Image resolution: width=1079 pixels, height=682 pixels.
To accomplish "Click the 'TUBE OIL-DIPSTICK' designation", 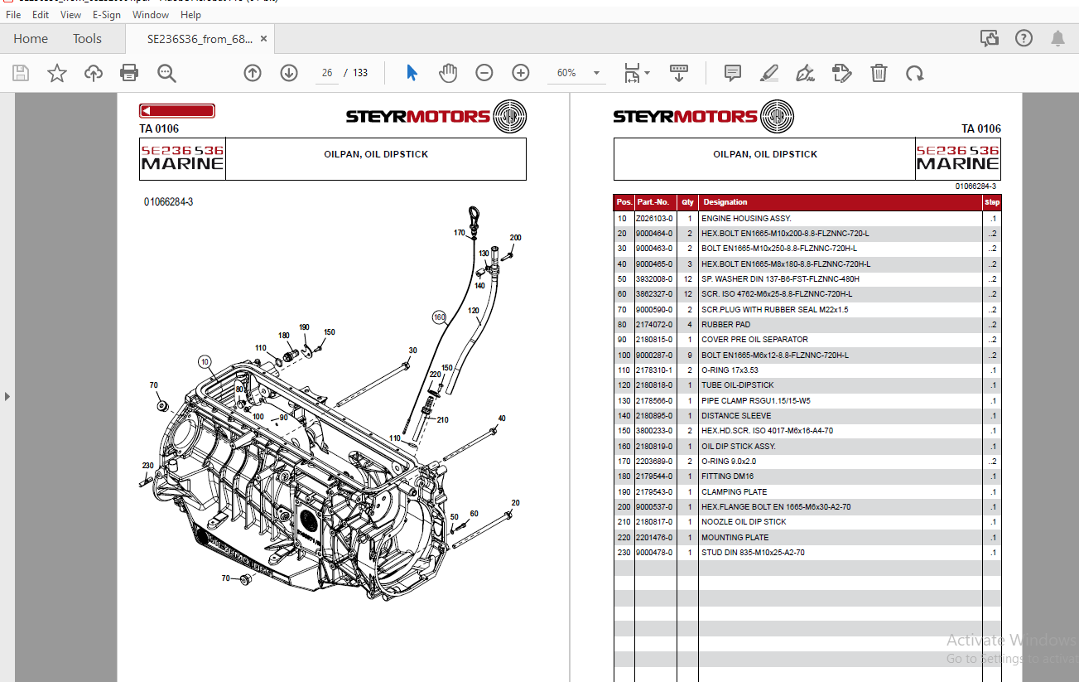I will tap(738, 385).
